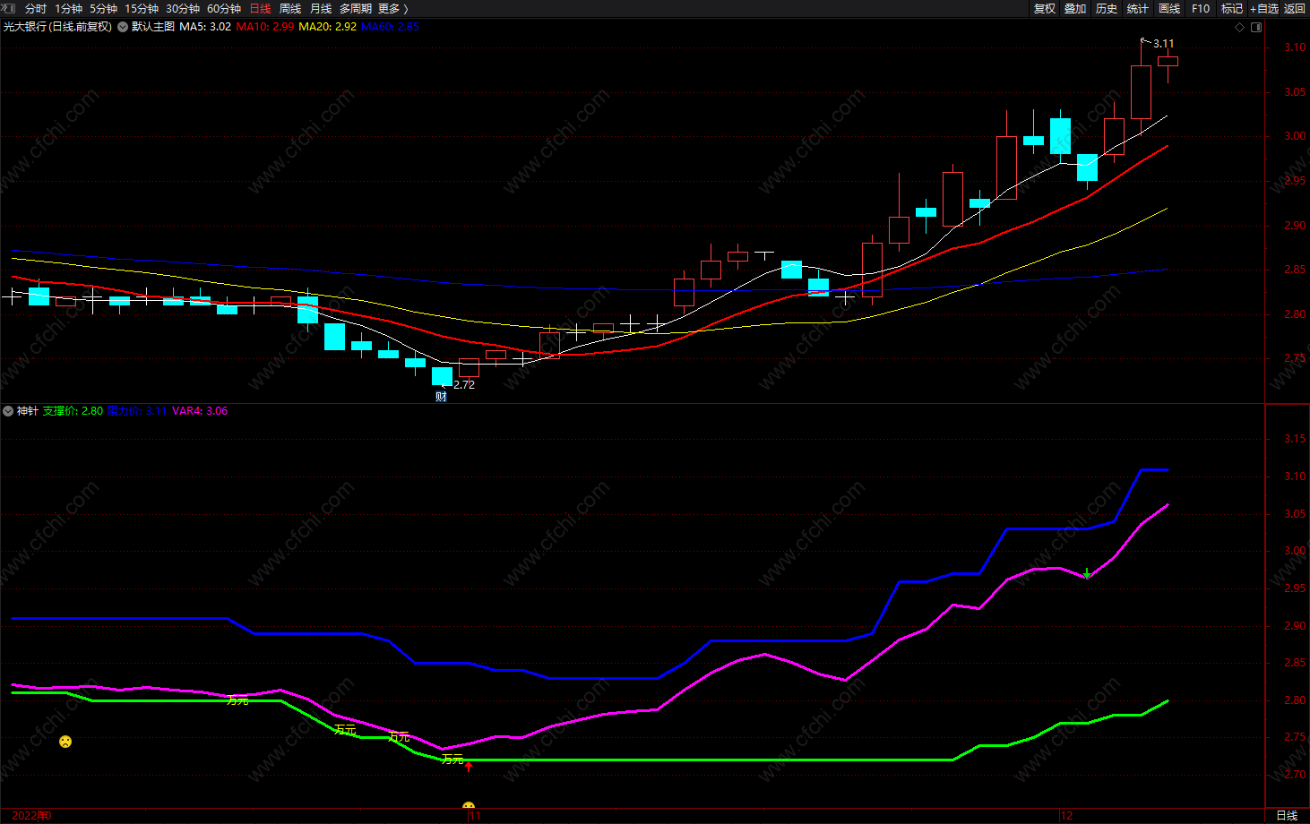Open the 历史 history button

pyautogui.click(x=1107, y=8)
